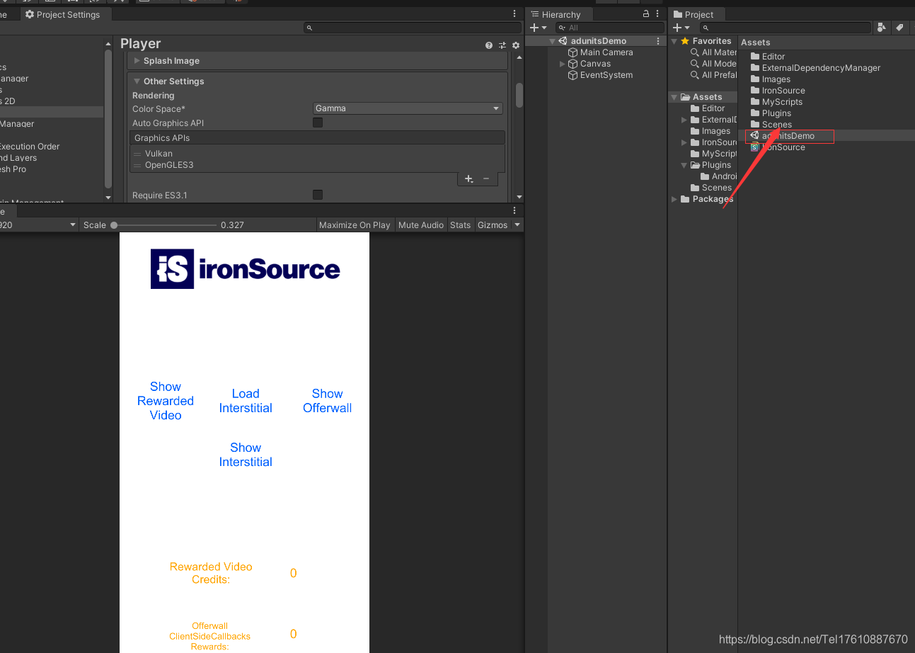Click the plus icon under Graphics APIs
The height and width of the screenshot is (653, 915).
point(469,179)
